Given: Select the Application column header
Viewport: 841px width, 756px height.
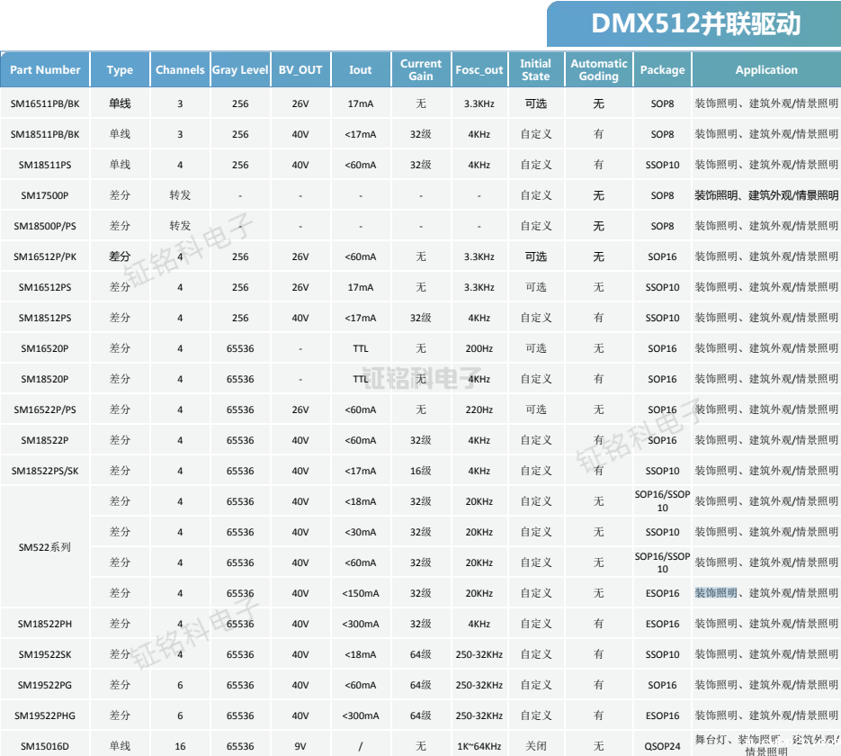Looking at the screenshot, I should coord(765,69).
